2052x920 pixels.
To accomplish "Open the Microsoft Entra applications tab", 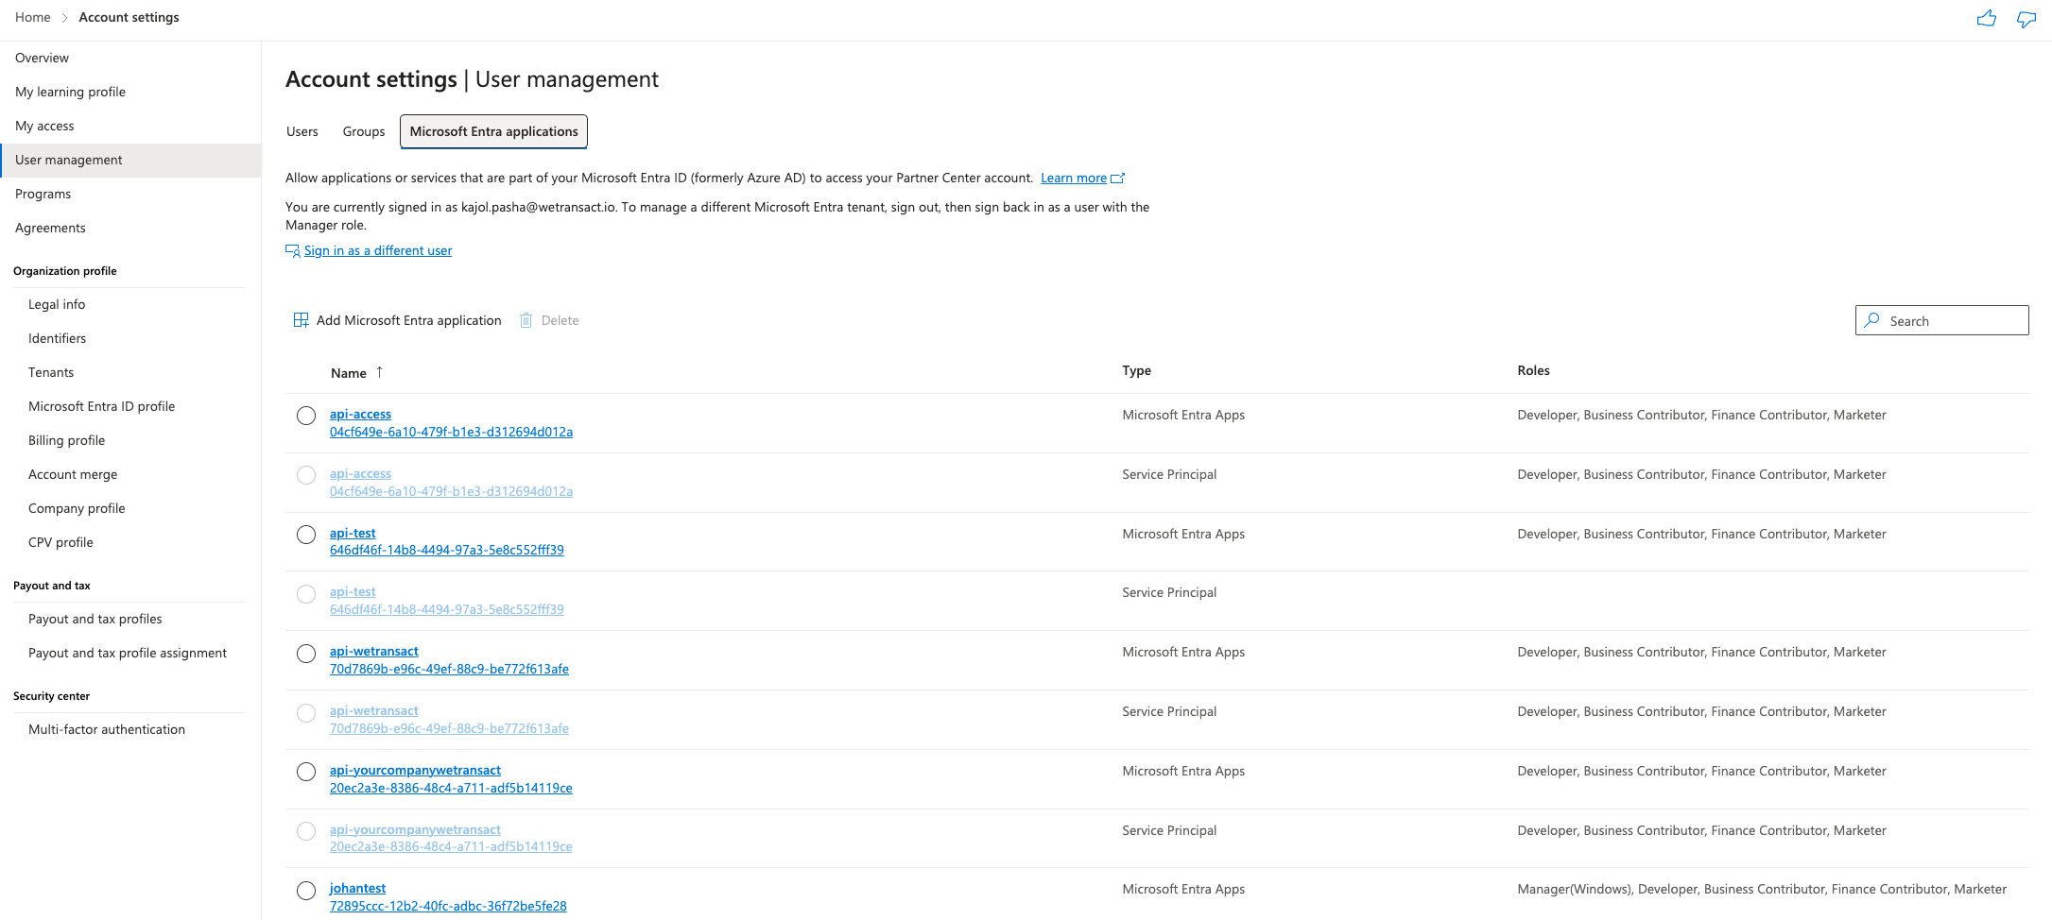I will coord(493,131).
